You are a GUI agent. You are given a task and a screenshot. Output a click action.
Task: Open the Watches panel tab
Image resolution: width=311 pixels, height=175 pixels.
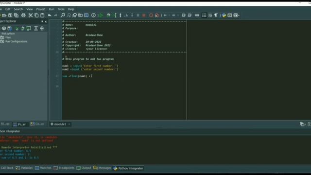pos(43,168)
